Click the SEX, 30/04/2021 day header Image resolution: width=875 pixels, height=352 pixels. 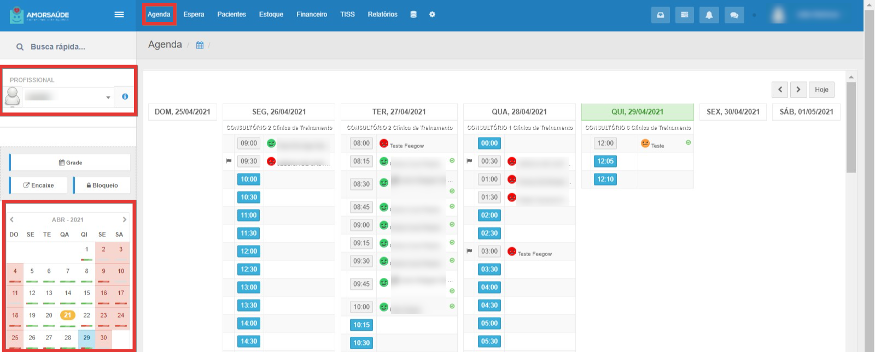point(733,112)
